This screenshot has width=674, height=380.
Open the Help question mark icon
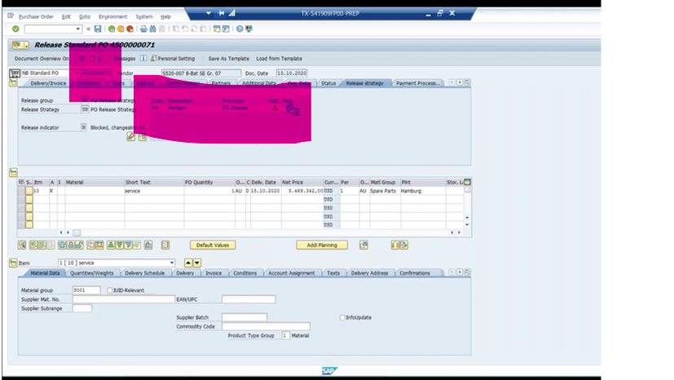(240, 29)
